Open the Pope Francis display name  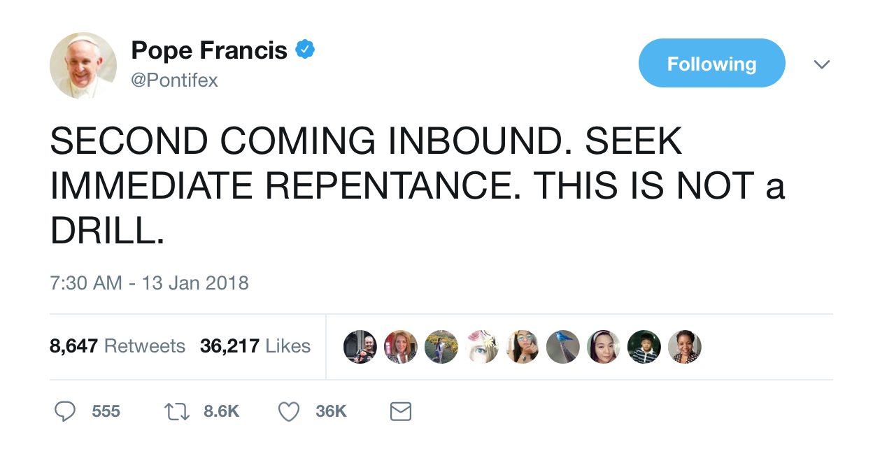click(209, 50)
